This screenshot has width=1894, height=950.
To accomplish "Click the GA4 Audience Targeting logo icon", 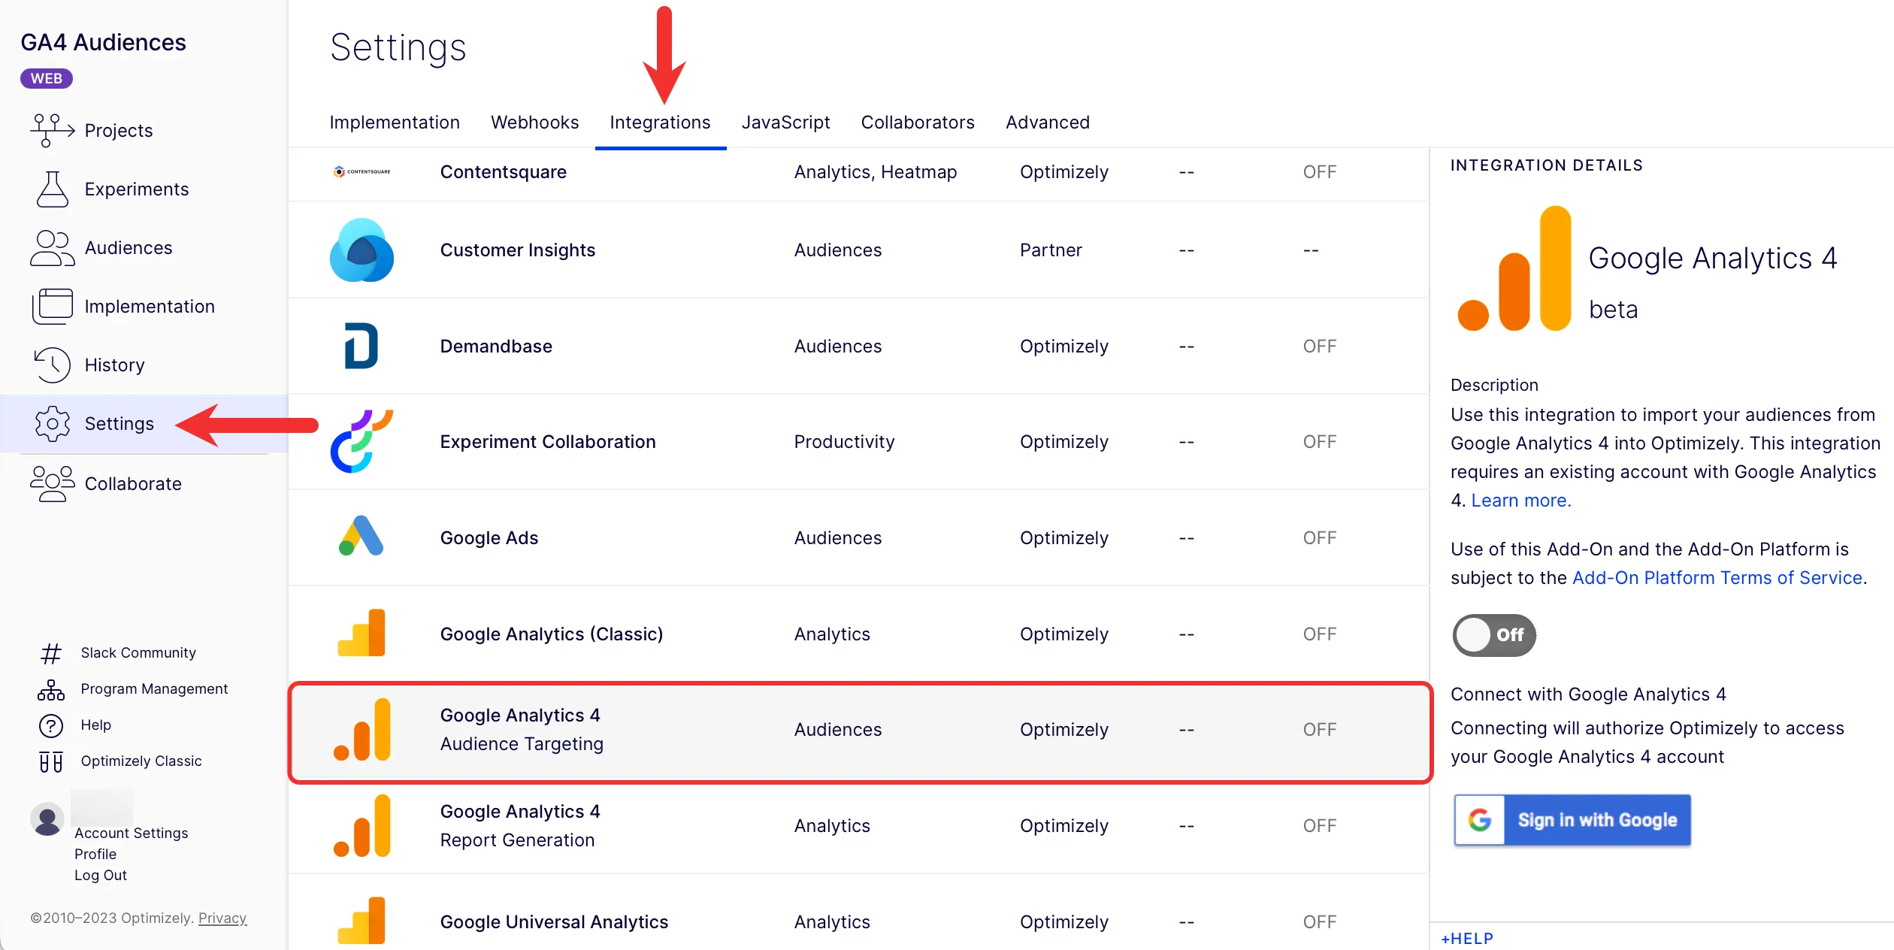I will pos(362,729).
